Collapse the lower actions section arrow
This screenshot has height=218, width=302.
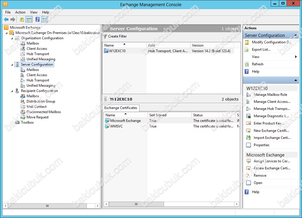pyautogui.click(x=296, y=80)
